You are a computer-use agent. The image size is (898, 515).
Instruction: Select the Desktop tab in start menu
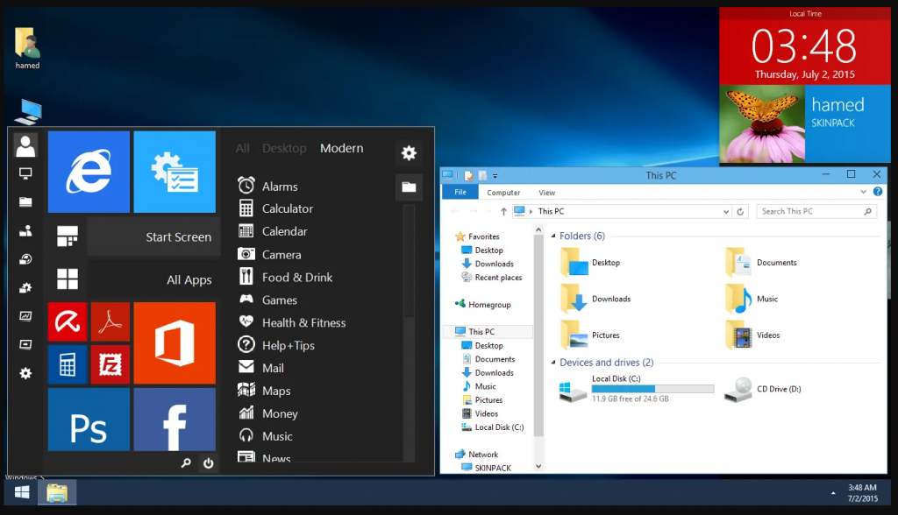click(x=284, y=148)
